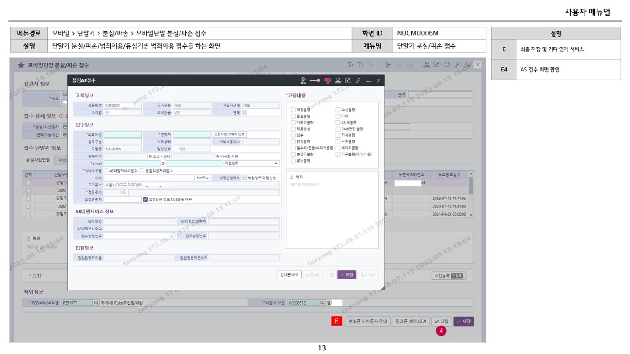
Task: Check the 수신불량 fault checkbox
Action: (338, 110)
